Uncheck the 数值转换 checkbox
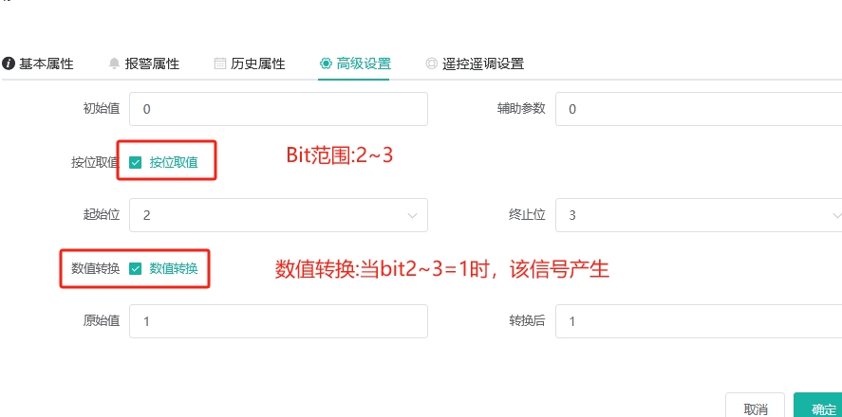Viewport: 842px width, 417px height. click(x=136, y=268)
